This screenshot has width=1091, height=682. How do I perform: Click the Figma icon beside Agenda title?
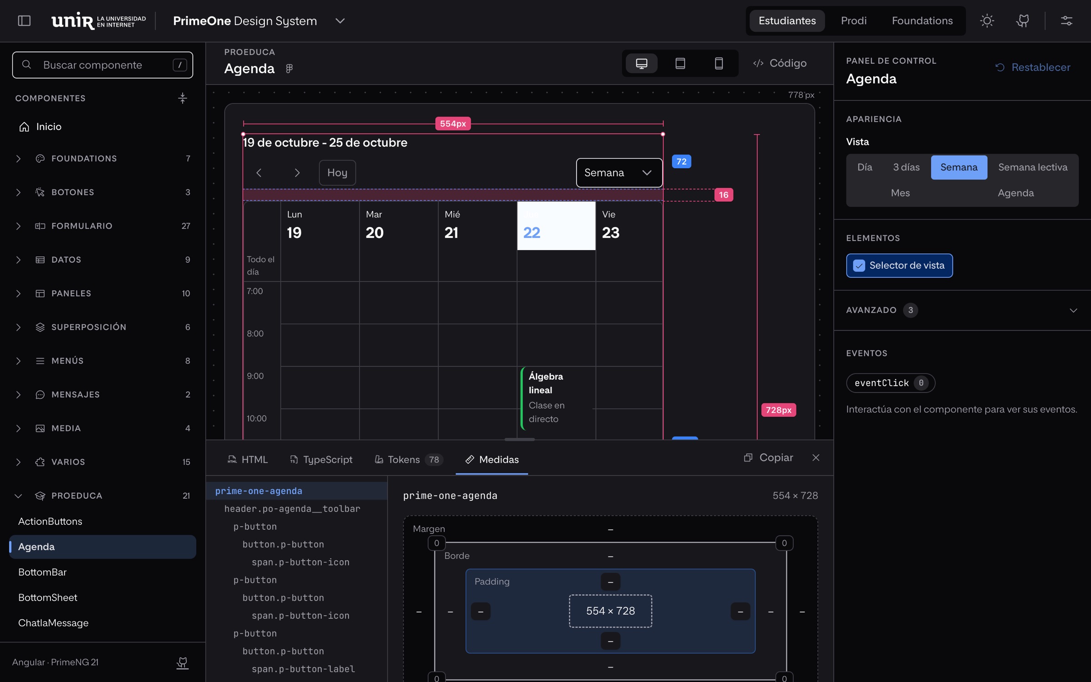coord(289,69)
